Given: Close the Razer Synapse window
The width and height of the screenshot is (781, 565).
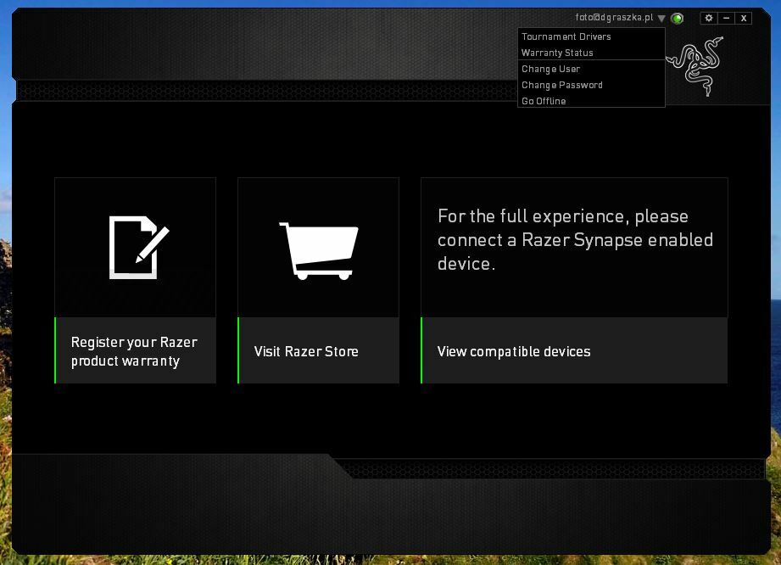Looking at the screenshot, I should pyautogui.click(x=744, y=18).
